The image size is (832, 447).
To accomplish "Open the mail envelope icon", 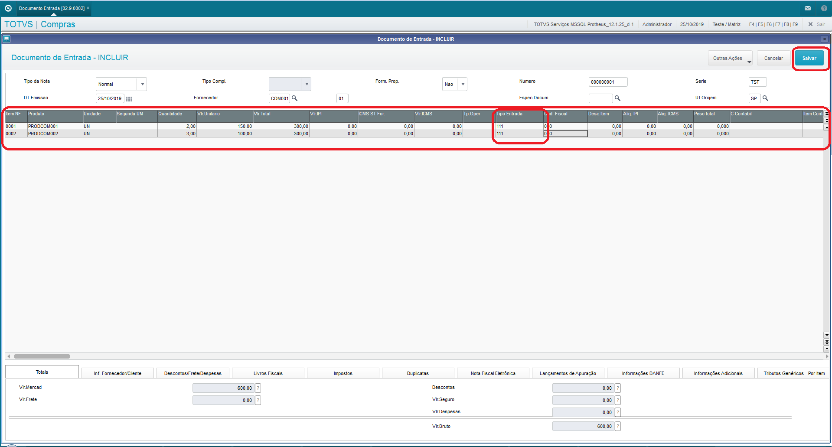I will pos(808,8).
